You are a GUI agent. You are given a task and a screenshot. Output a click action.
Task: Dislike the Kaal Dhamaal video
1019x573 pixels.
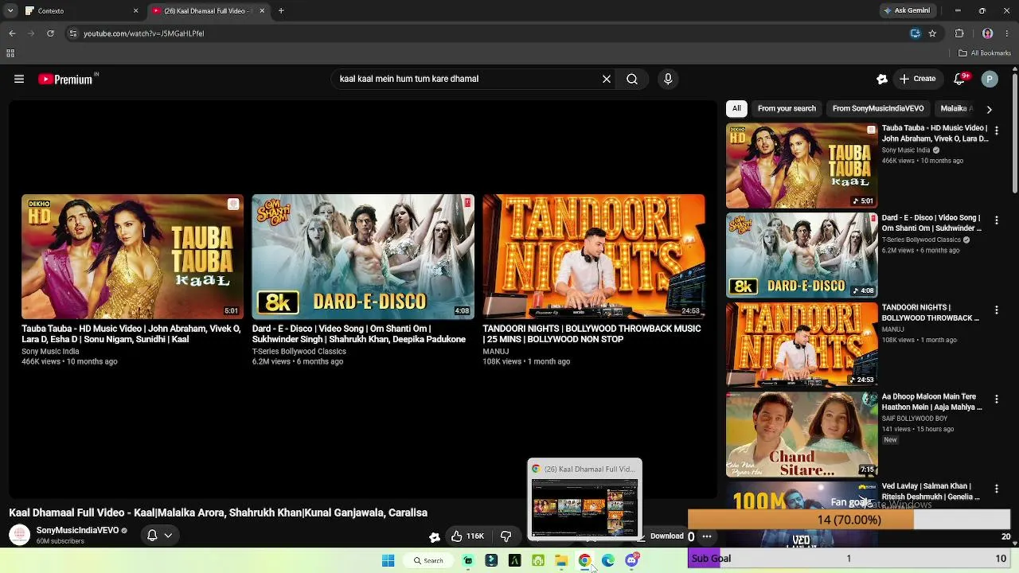click(x=506, y=536)
